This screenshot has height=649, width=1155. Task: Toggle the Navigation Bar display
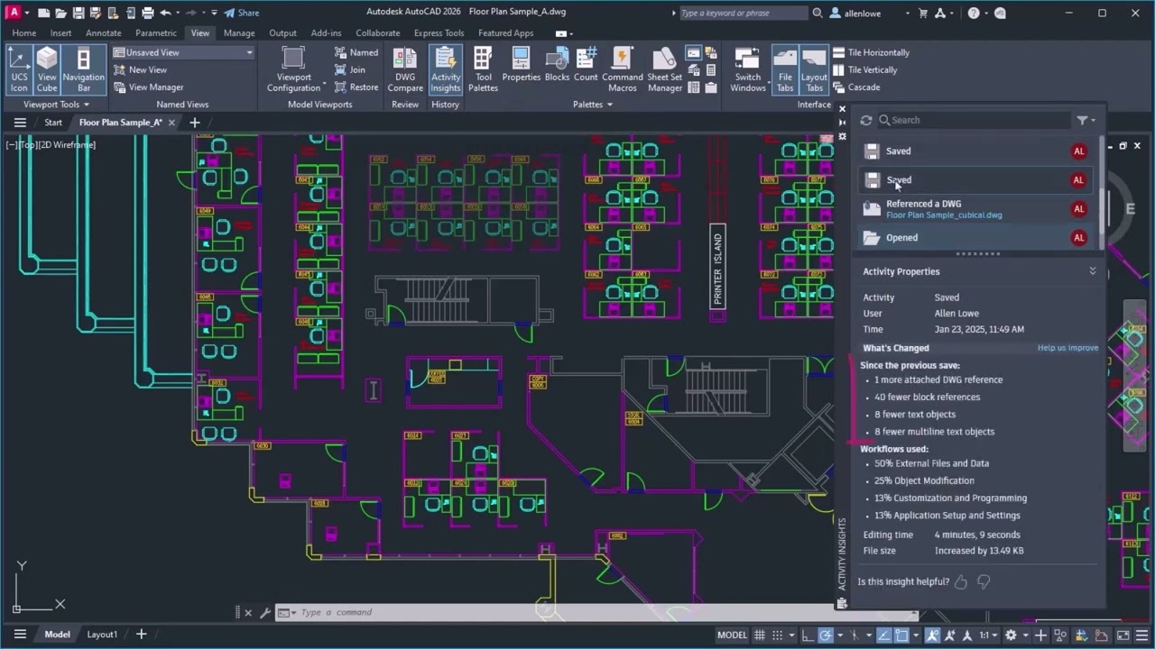(x=83, y=69)
